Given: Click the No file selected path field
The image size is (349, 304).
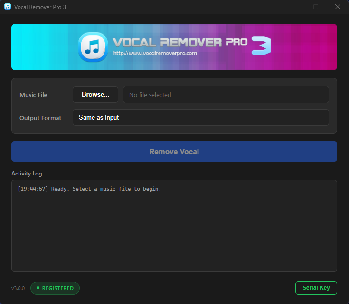Looking at the screenshot, I should (x=226, y=95).
